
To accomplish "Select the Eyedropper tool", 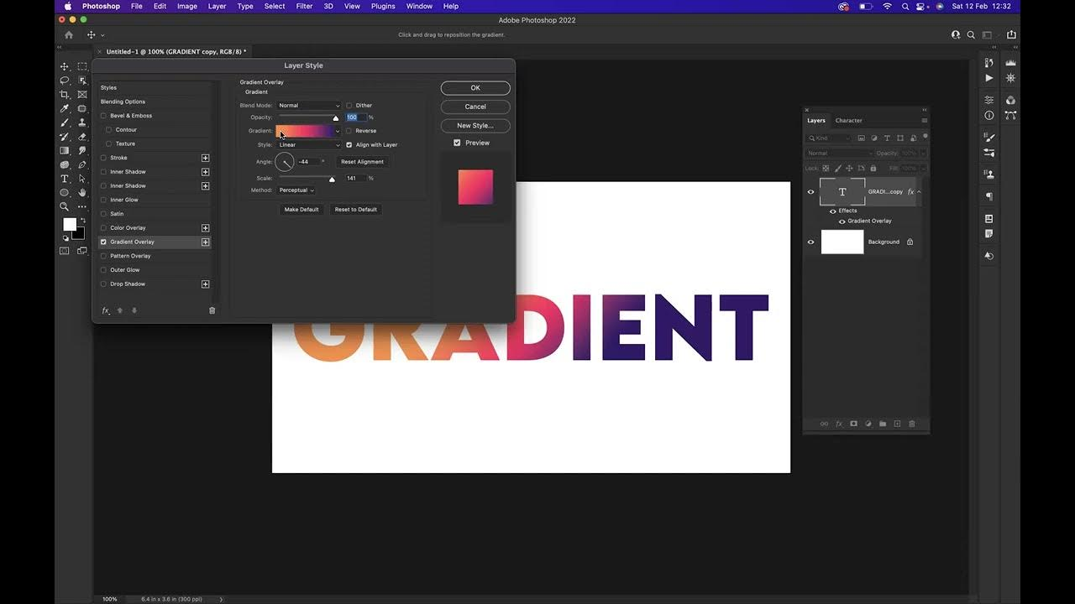I will [x=64, y=109].
